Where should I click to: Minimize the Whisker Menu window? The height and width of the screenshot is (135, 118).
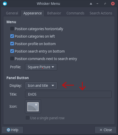pos(97,4)
